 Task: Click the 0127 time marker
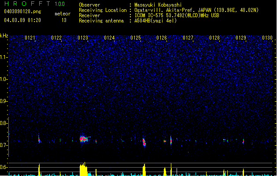point(188,38)
